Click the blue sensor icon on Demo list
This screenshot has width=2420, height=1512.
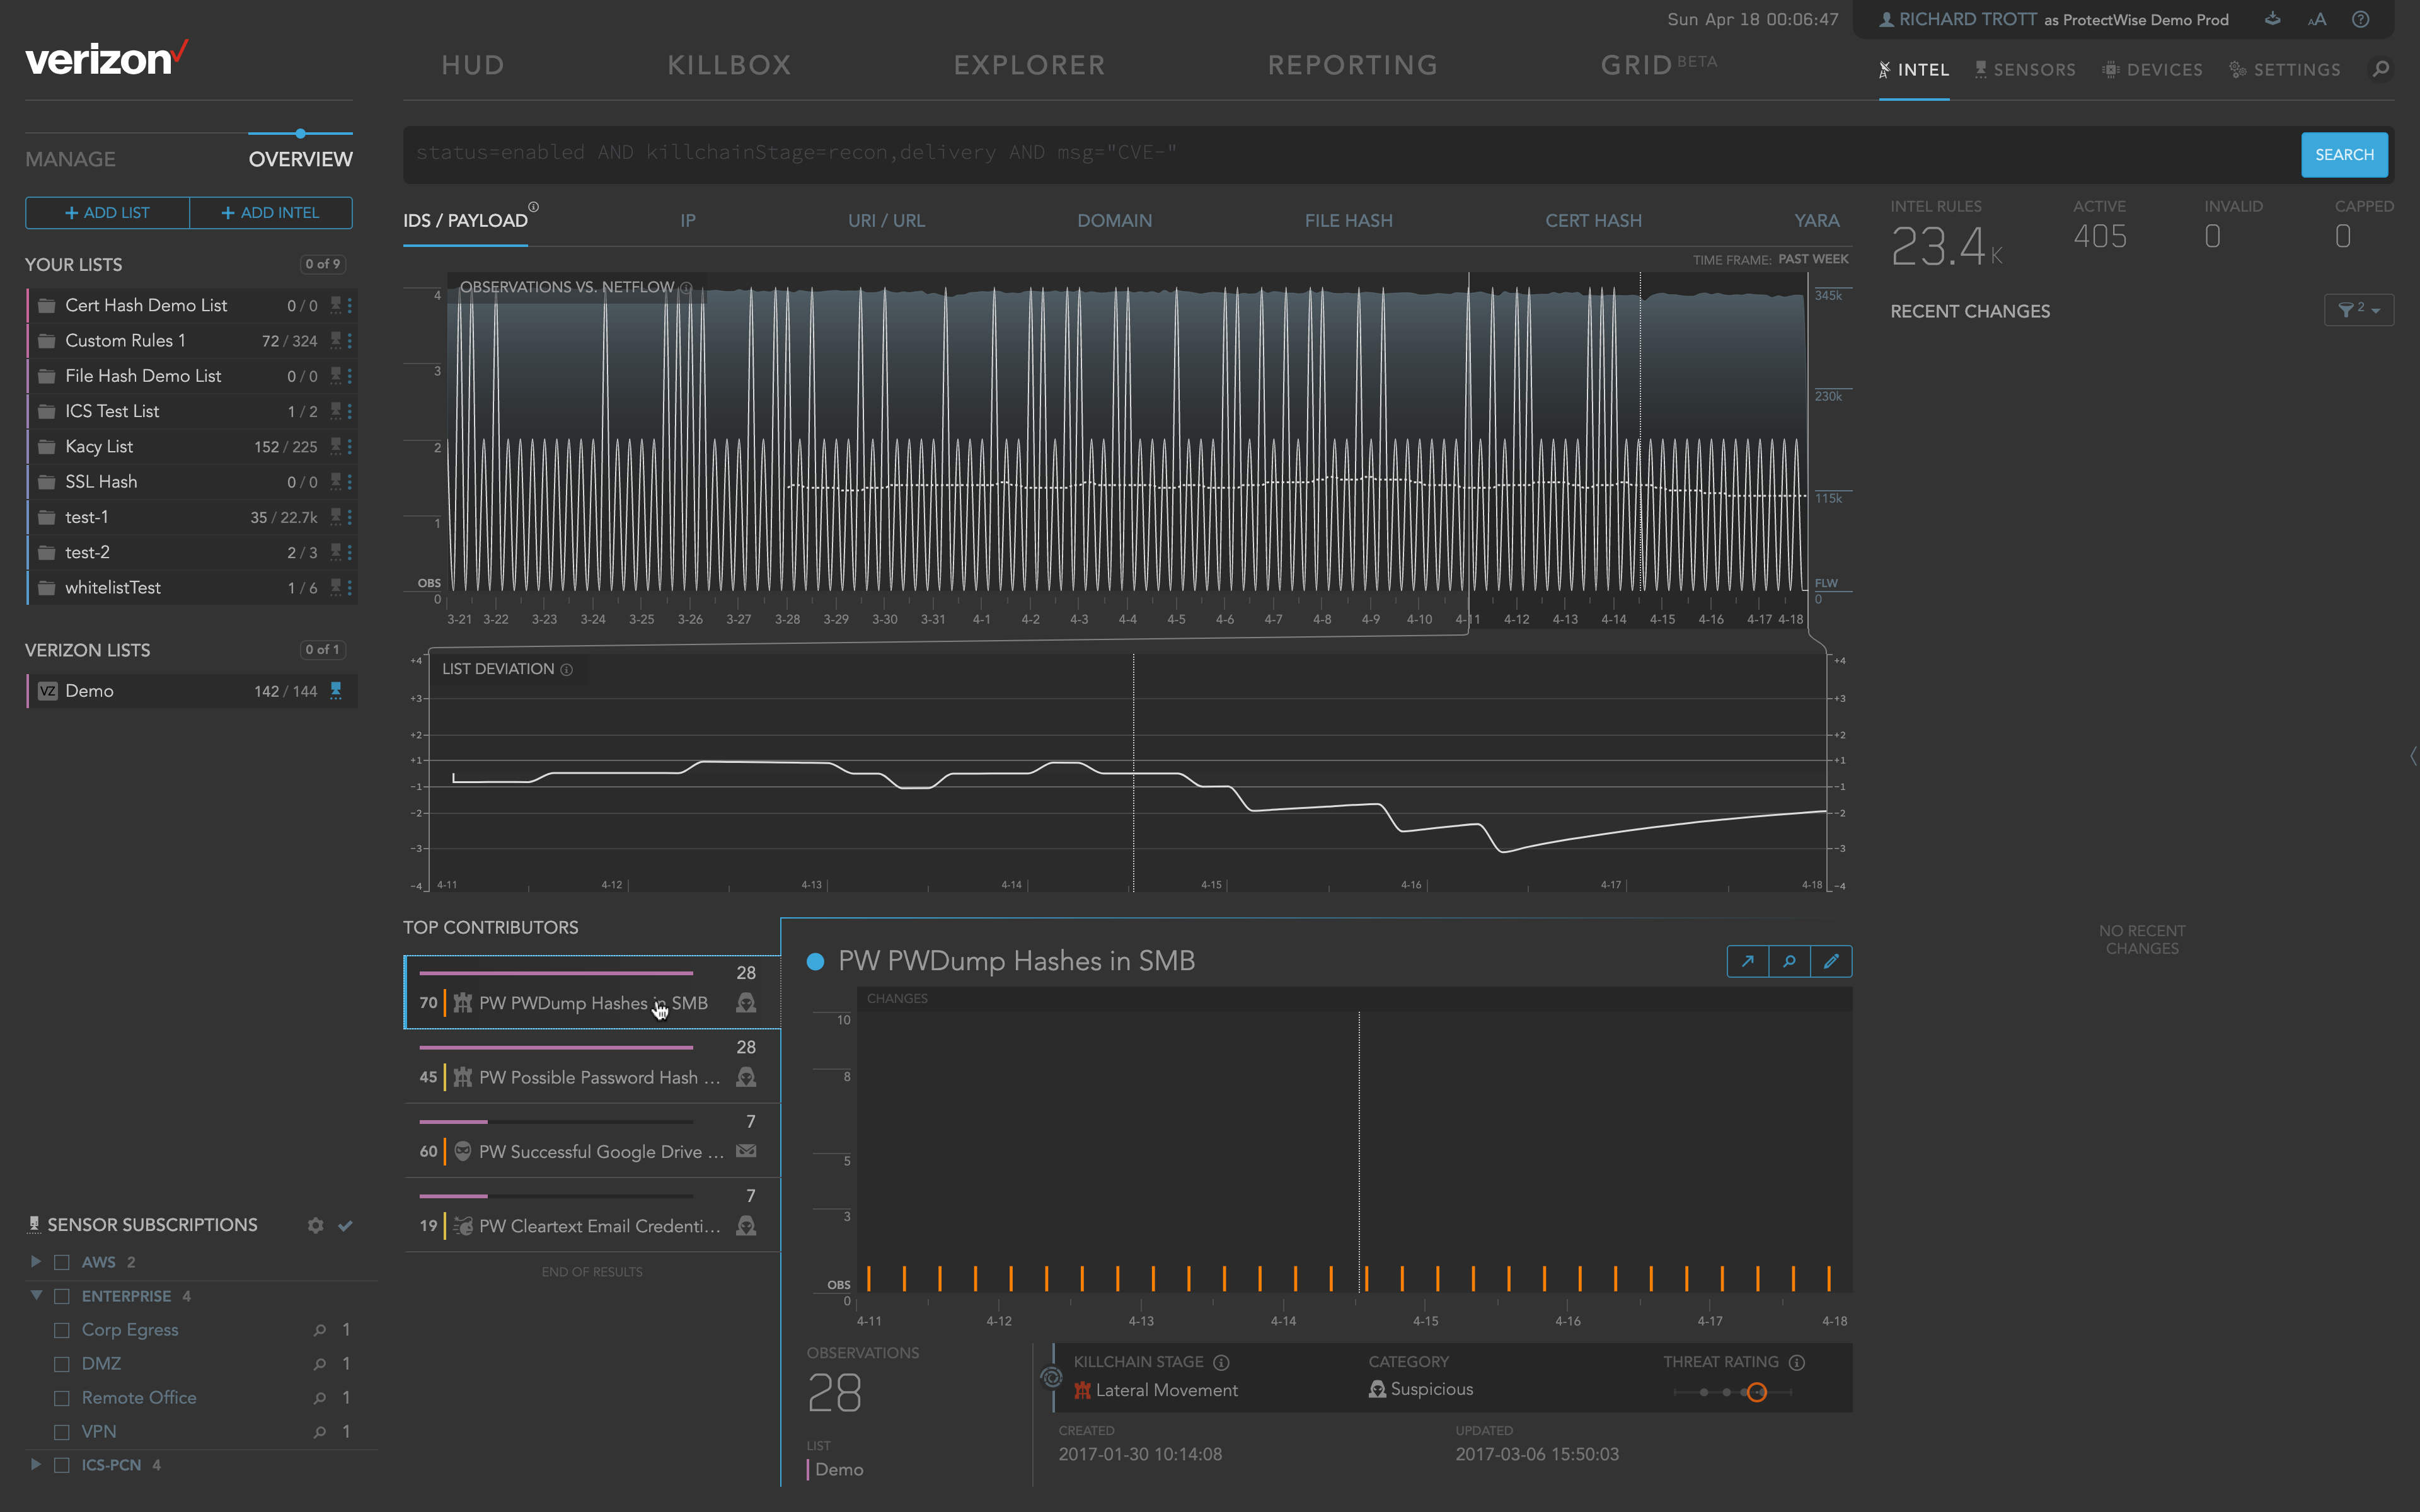(336, 690)
